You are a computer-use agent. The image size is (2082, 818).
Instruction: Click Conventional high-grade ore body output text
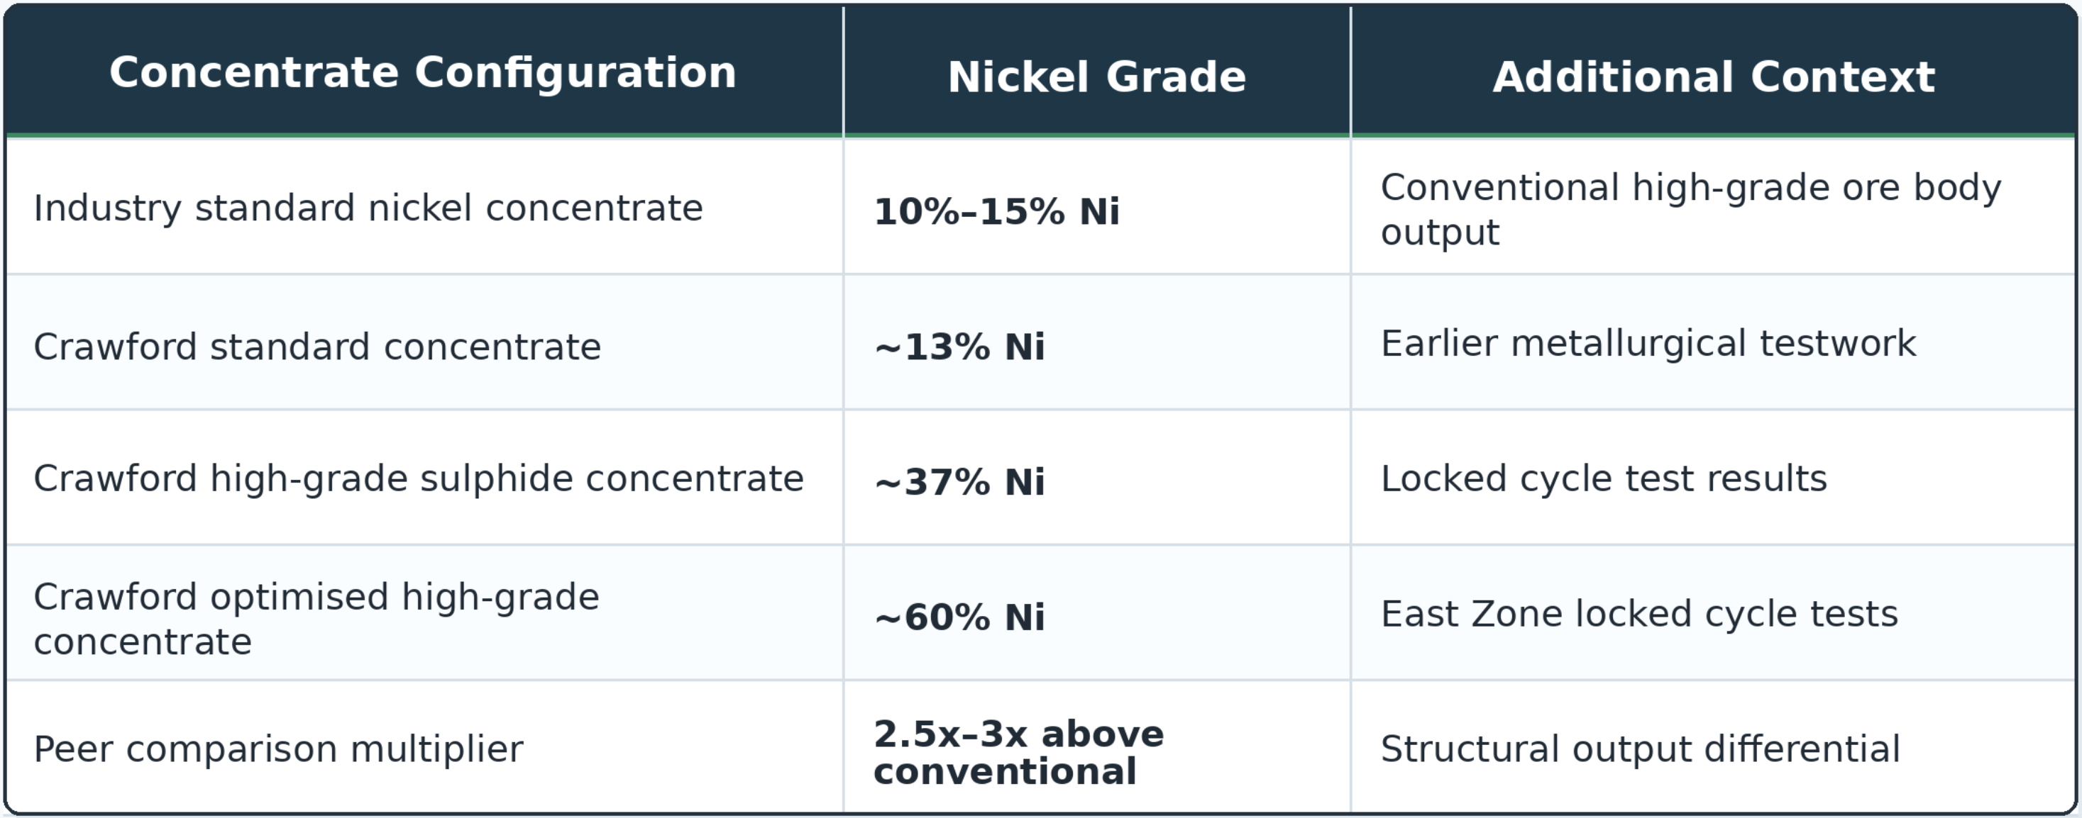[x=1691, y=209]
